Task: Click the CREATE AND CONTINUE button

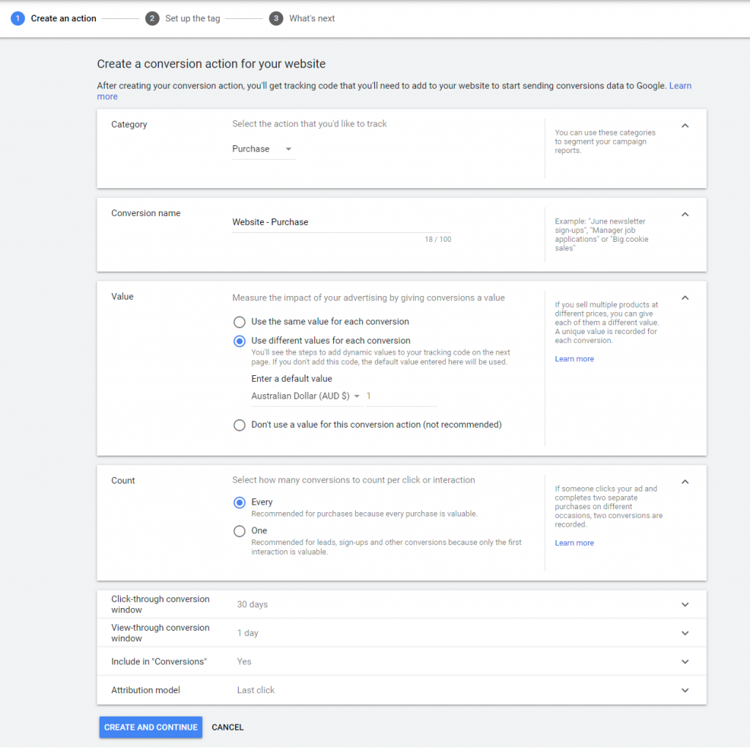Action: pyautogui.click(x=151, y=727)
